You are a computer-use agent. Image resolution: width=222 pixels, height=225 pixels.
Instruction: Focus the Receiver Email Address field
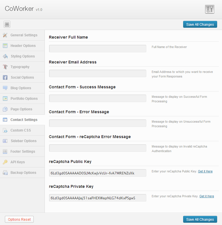click(98, 73)
